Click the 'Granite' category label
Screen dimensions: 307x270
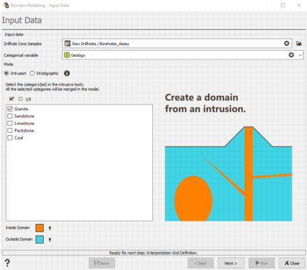[x=22, y=109]
